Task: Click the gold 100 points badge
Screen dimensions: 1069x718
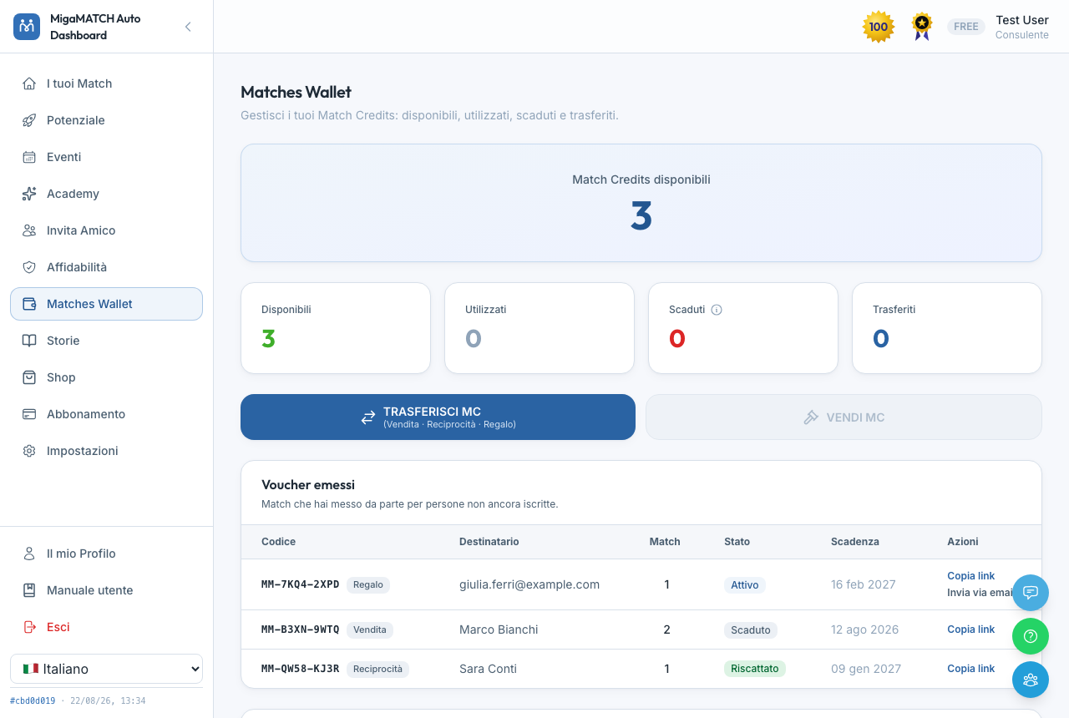Action: point(879,27)
